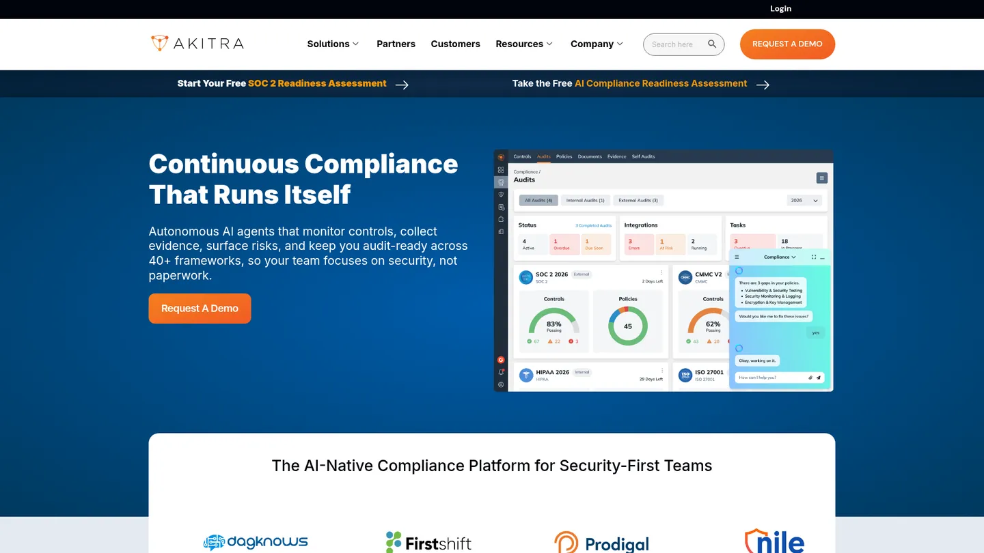Click the orange REQUEST A DEMO header button
This screenshot has width=984, height=553.
click(x=787, y=44)
